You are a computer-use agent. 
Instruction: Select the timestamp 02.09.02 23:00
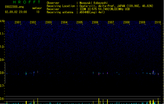pos(16,12)
